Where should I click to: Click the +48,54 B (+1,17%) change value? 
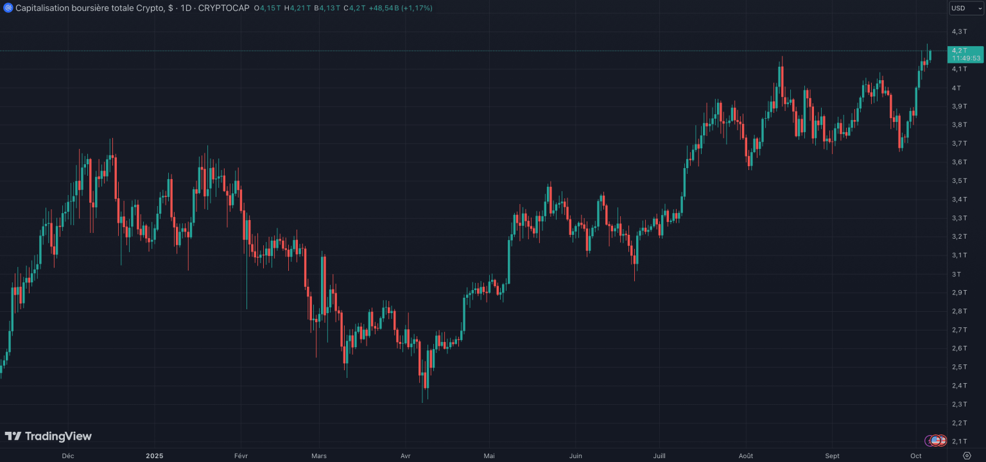401,8
